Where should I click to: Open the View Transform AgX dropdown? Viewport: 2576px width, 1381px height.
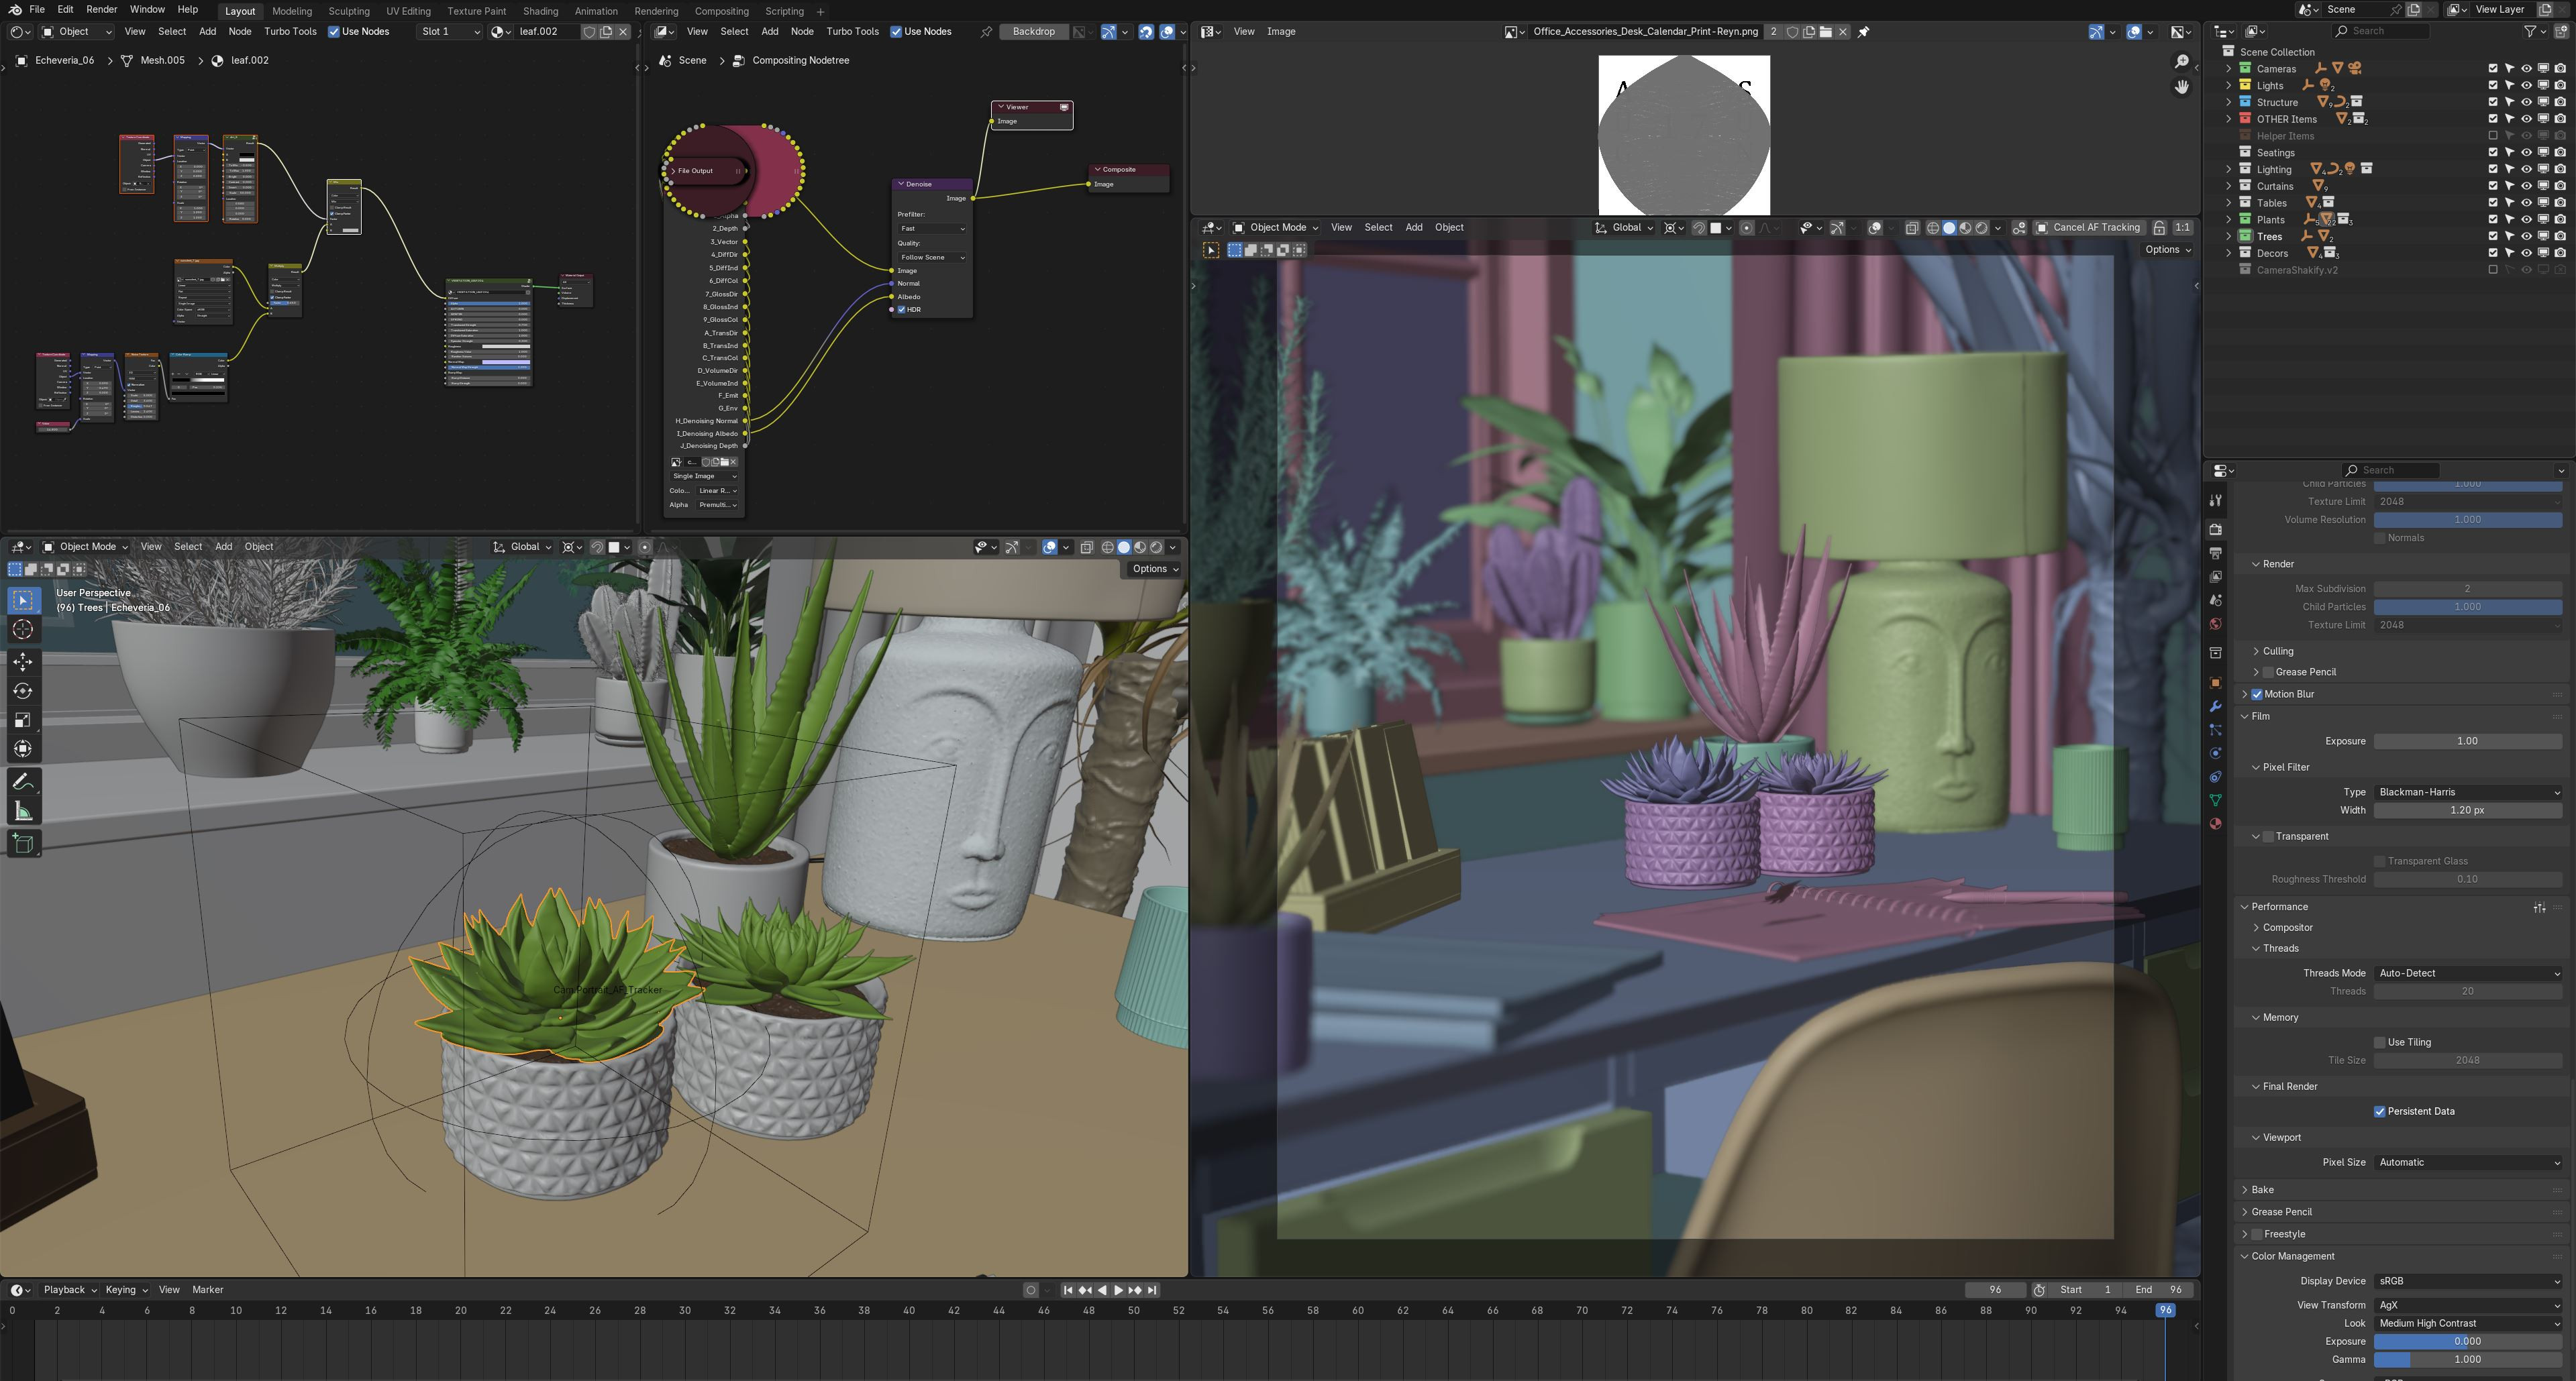tap(2467, 1305)
